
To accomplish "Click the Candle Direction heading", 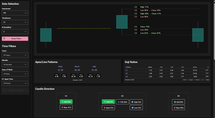I will pos(45,89).
